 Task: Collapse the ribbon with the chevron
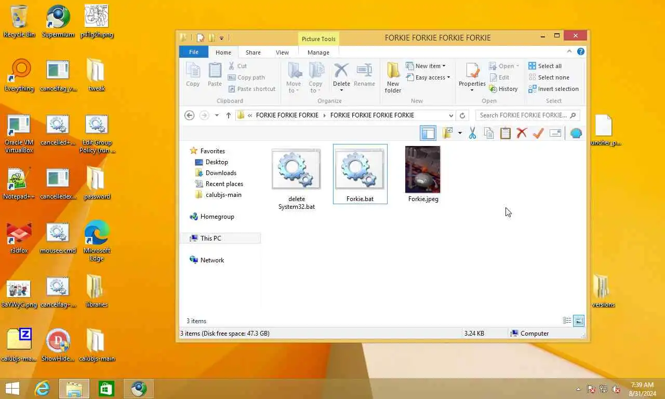tap(569, 51)
